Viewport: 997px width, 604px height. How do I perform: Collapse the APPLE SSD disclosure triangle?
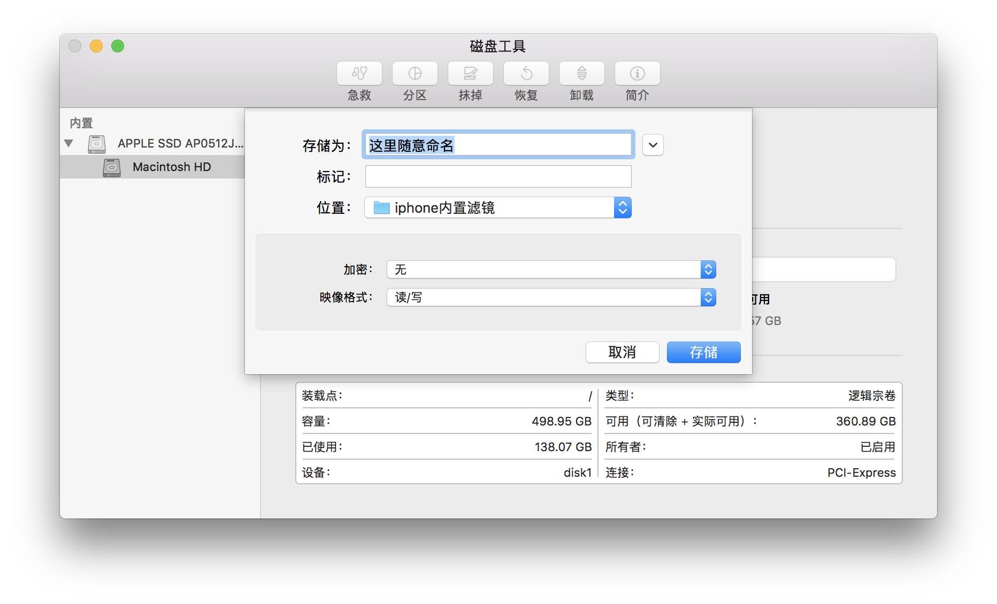click(70, 143)
